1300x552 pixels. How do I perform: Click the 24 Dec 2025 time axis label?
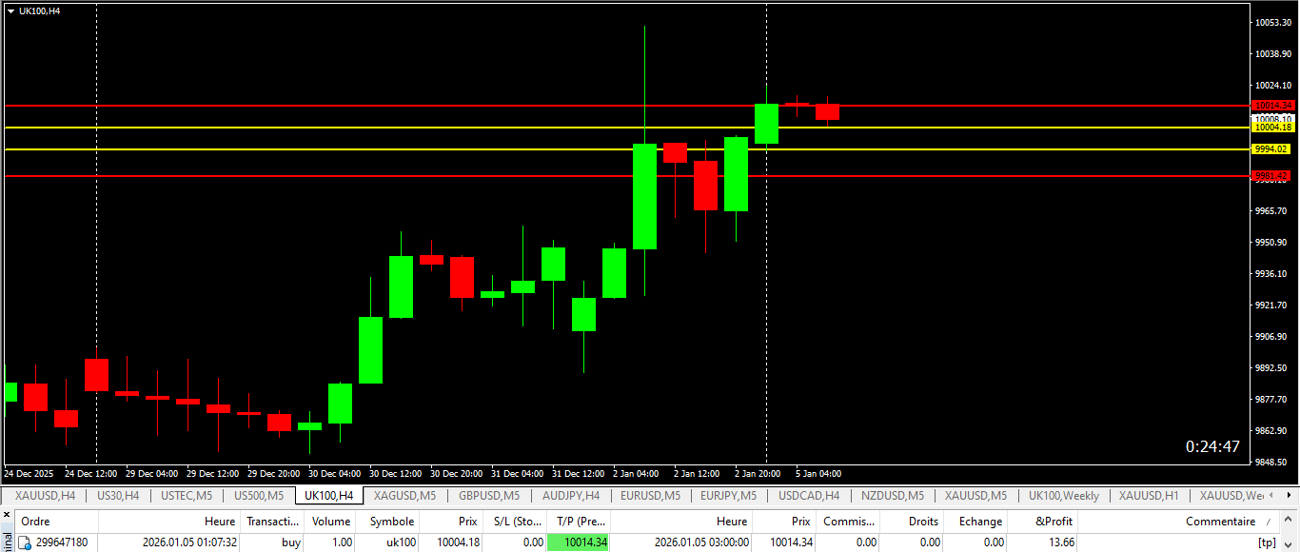29,473
